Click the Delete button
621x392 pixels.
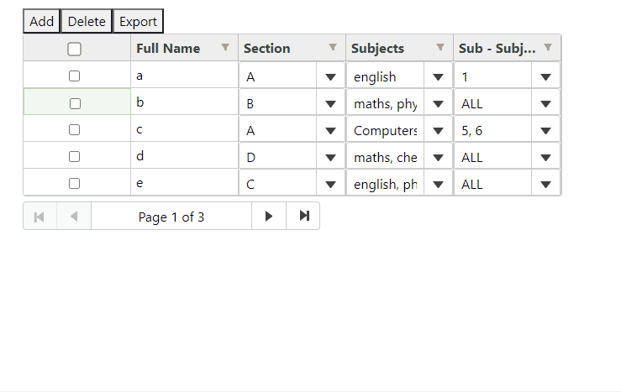coord(87,21)
